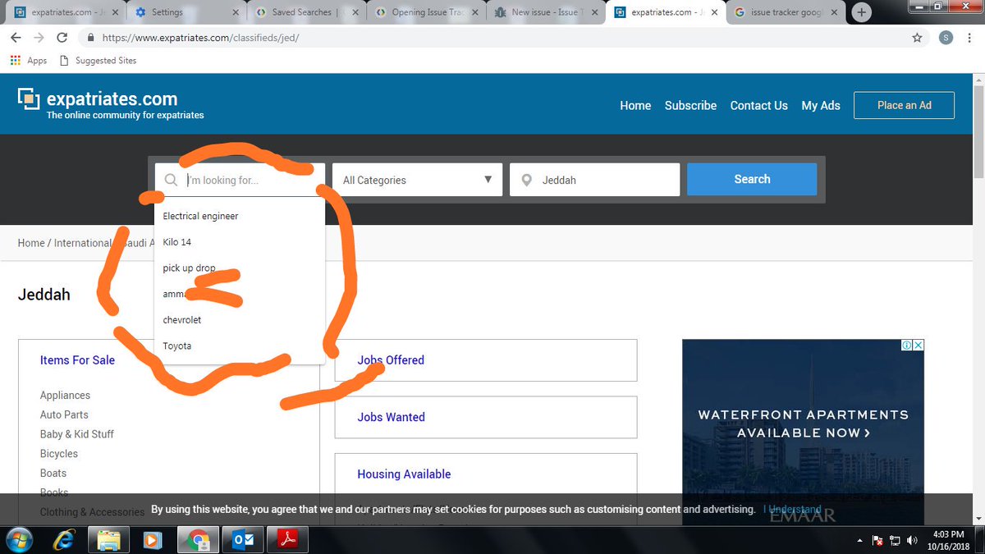Click the Jeddah location field
This screenshot has height=554, width=985.
[594, 180]
